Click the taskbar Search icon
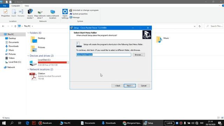 pos(12,123)
